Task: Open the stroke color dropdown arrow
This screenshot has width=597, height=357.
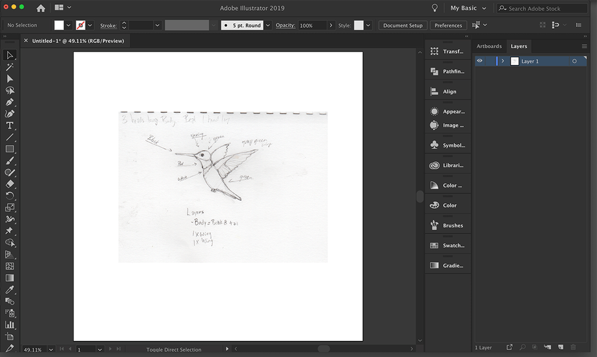Action: point(90,26)
